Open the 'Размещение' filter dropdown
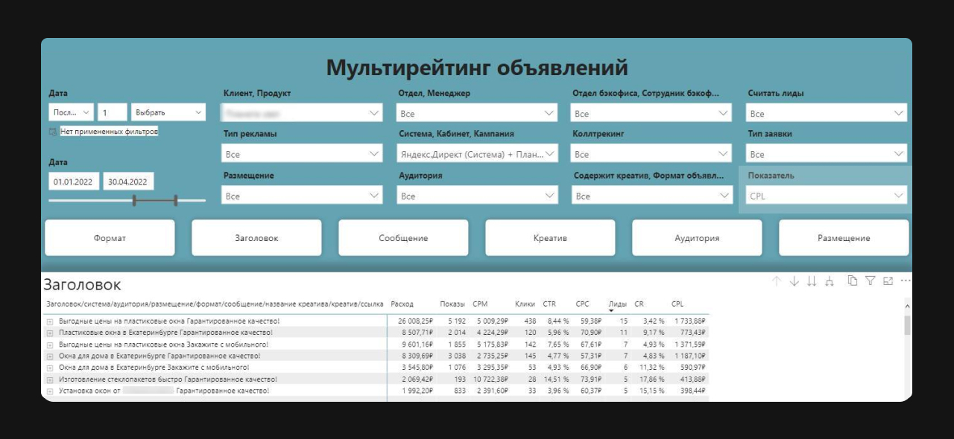954x439 pixels. click(302, 196)
